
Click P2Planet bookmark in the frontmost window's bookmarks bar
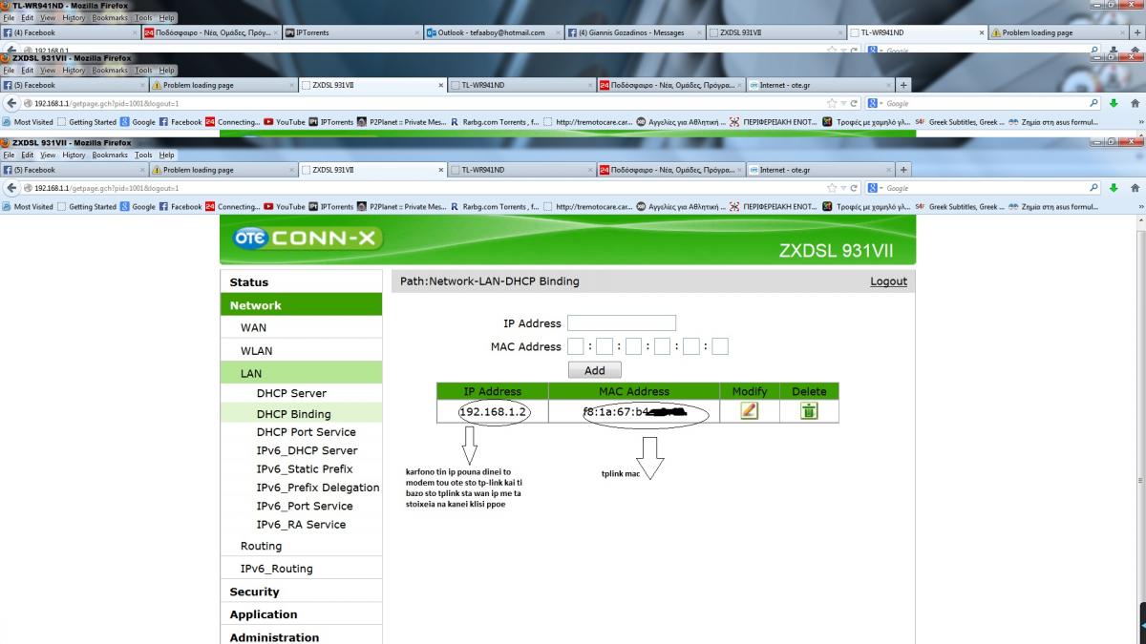pos(401,206)
